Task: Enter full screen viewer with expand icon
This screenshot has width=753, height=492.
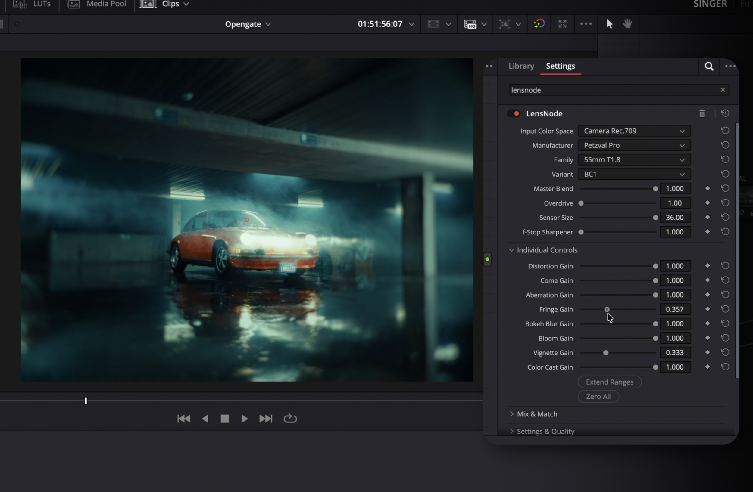Action: point(562,24)
